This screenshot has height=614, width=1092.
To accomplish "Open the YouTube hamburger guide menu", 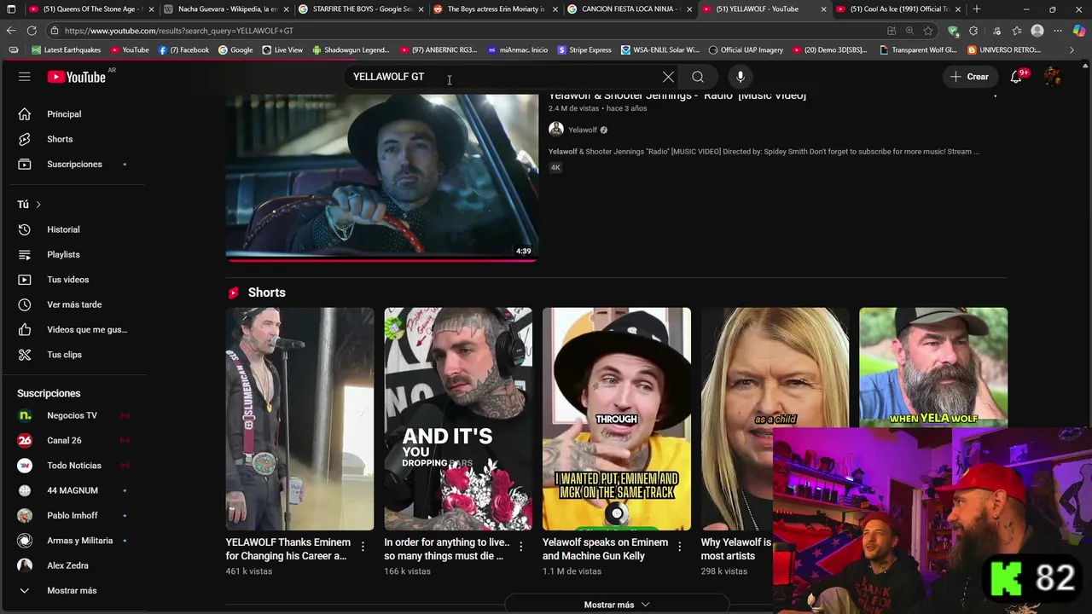I will coord(25,77).
